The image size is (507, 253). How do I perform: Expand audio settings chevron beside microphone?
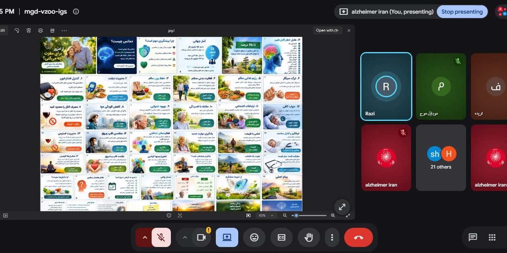pyautogui.click(x=144, y=237)
